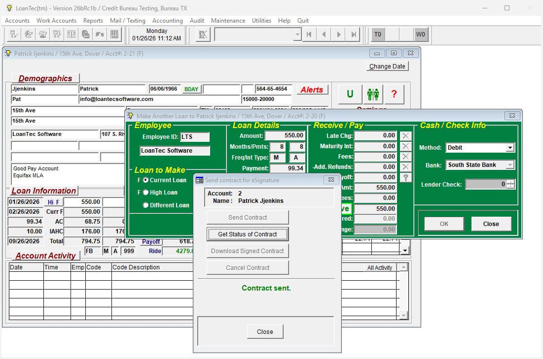Click the #'s toolbar icon
Viewport: 543px width, 359px height.
point(100,34)
